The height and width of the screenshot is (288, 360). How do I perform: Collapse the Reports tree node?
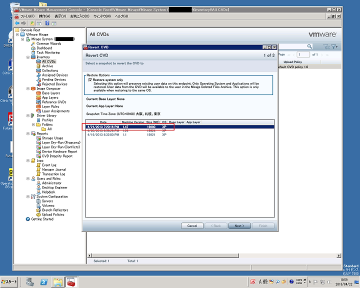coord(28,133)
